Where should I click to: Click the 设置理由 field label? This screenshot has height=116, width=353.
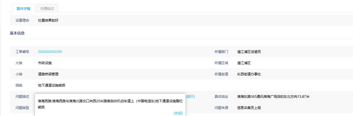point(22,20)
